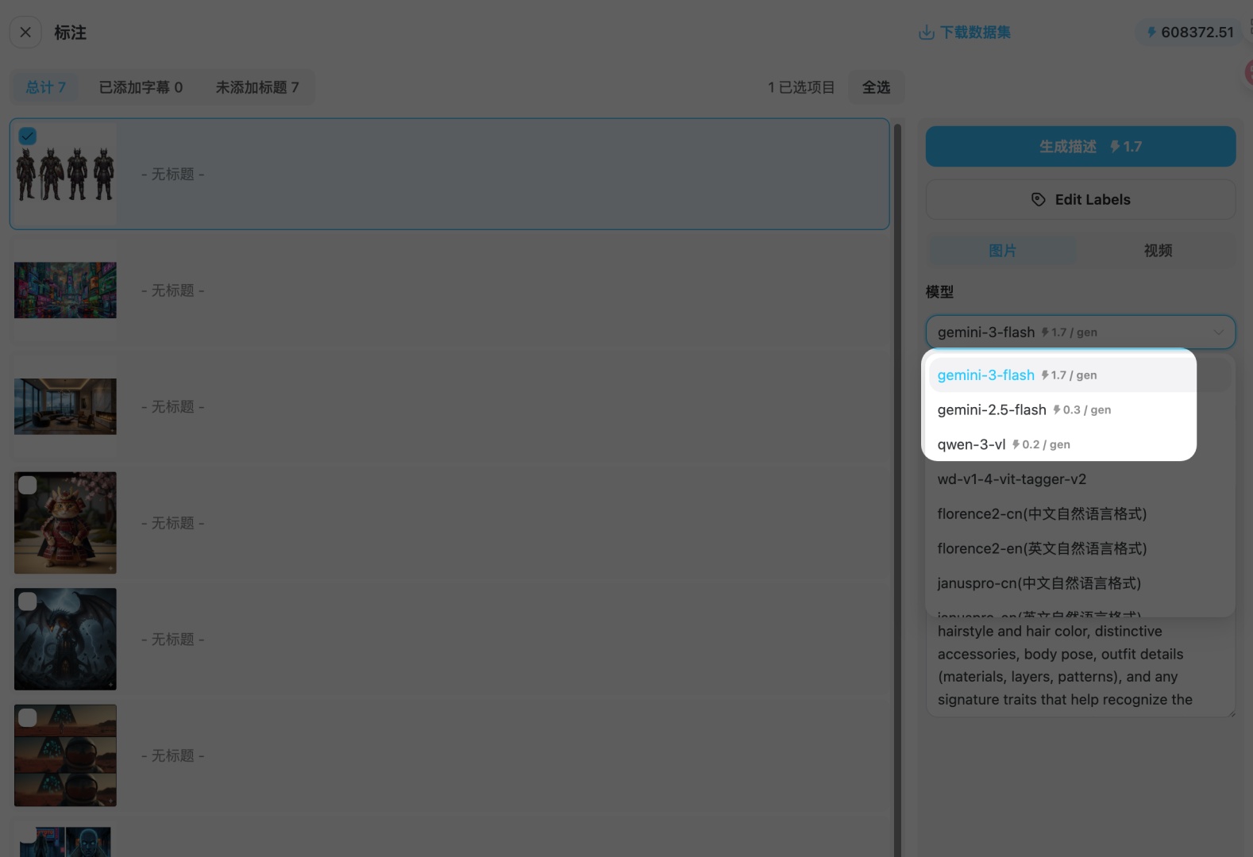
Task: Select gemini-2.5-flash from model list
Action: [x=992, y=409]
